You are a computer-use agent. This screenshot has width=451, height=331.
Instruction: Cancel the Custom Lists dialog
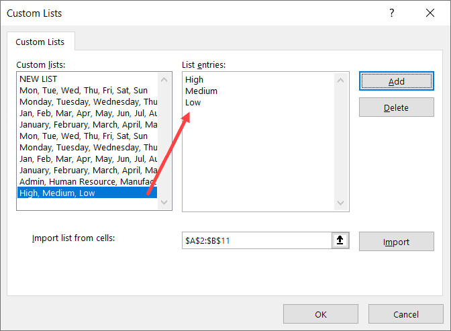click(x=405, y=314)
